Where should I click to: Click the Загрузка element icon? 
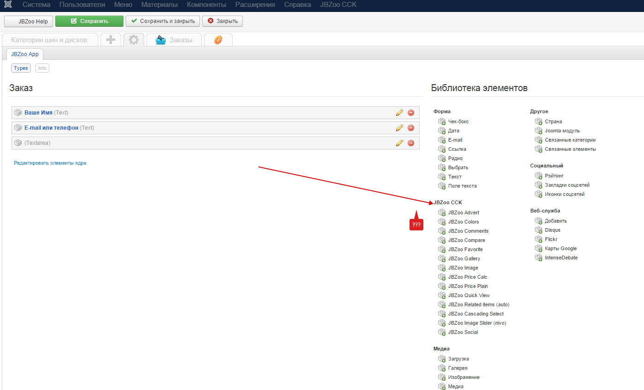[442, 359]
